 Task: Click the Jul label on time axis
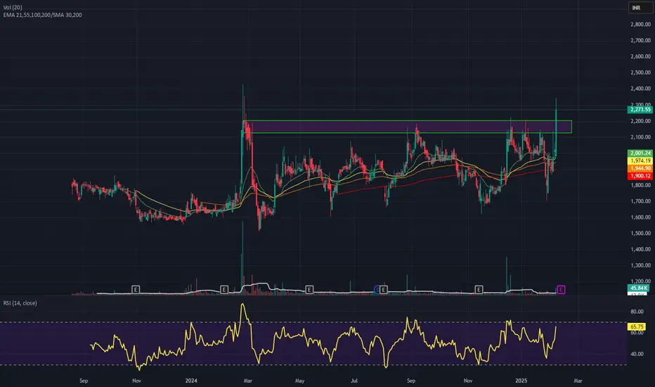tap(354, 381)
